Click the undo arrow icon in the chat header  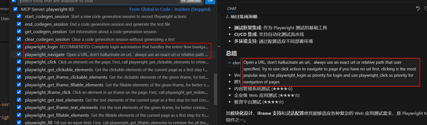(x=418, y=9)
